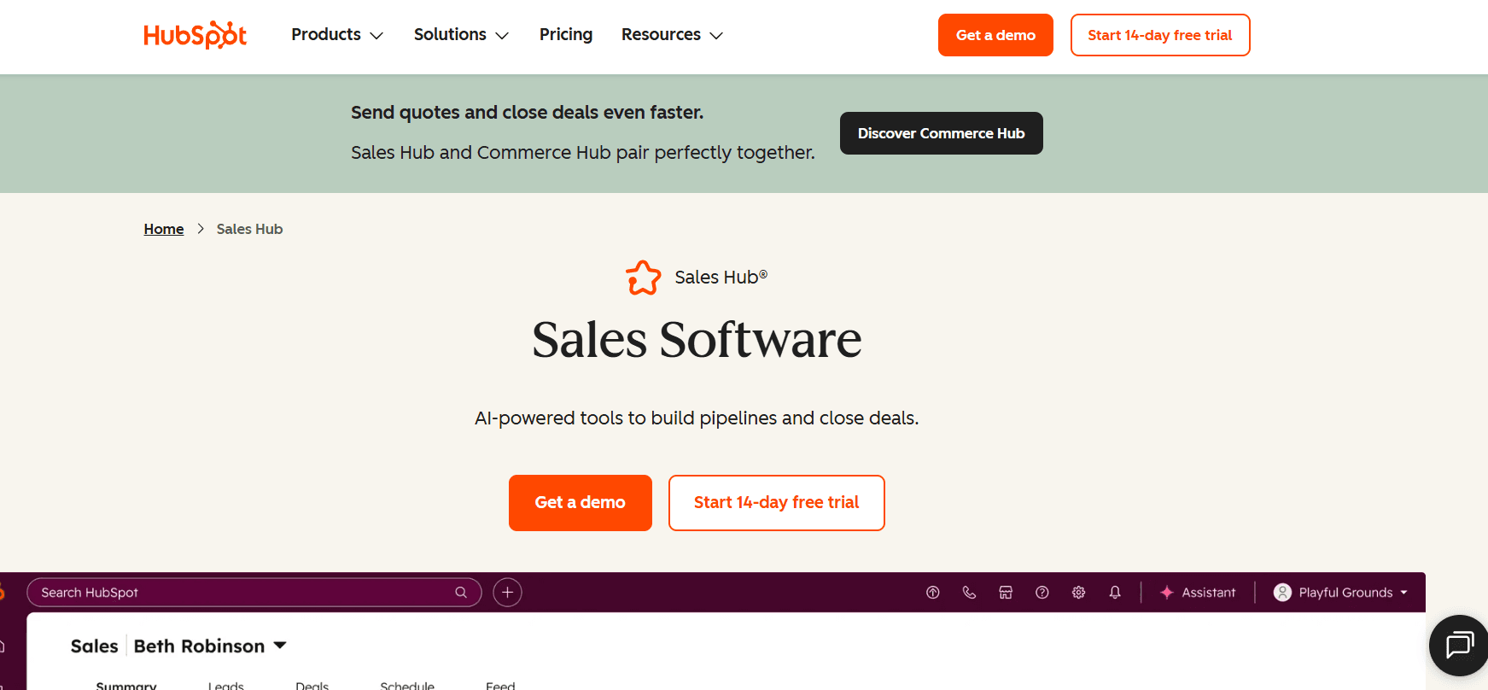1488x690 pixels.
Task: Click the upgrade arrow icon
Action: click(x=933, y=593)
